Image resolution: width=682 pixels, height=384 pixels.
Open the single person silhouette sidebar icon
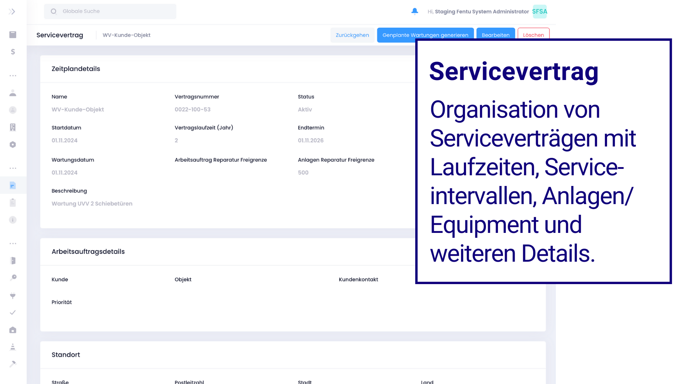(13, 93)
